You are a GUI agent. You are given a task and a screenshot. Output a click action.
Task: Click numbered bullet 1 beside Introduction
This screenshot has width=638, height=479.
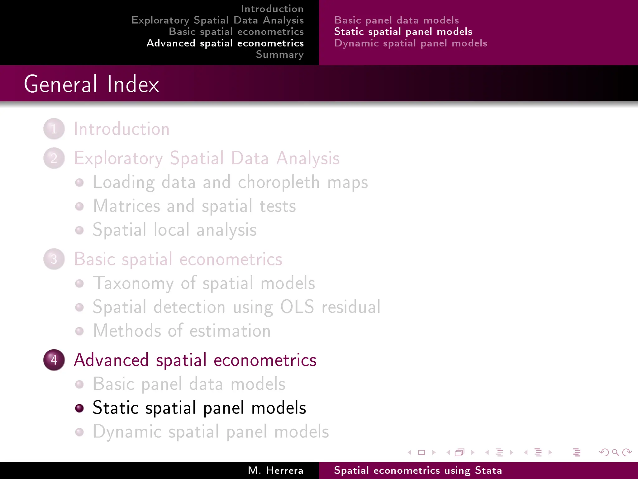pyautogui.click(x=54, y=129)
